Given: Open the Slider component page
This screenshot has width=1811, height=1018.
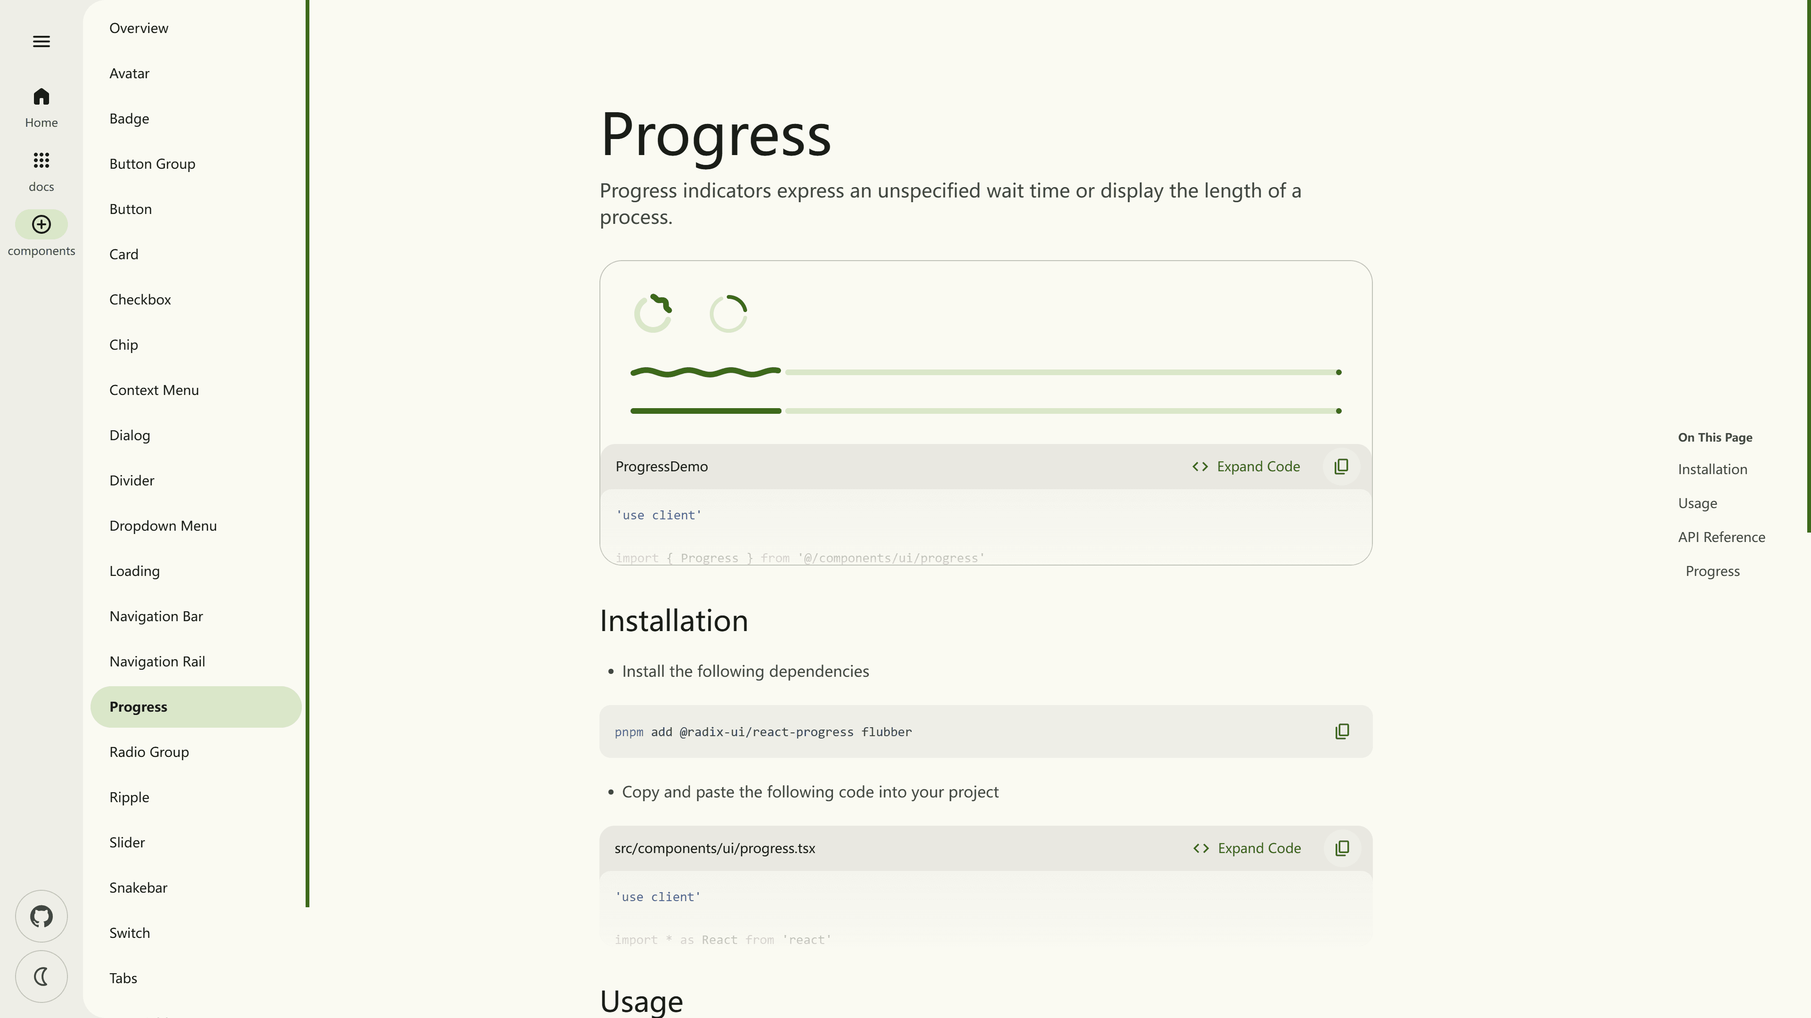Looking at the screenshot, I should tap(127, 842).
